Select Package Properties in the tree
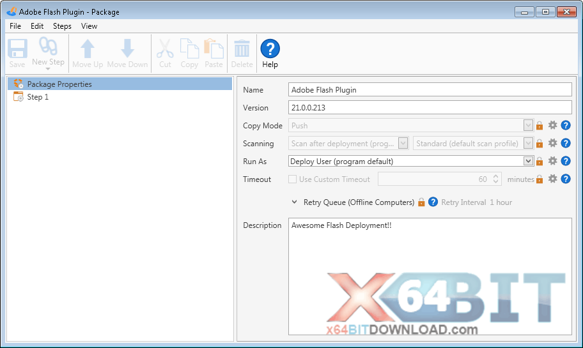This screenshot has width=583, height=348. coord(120,84)
